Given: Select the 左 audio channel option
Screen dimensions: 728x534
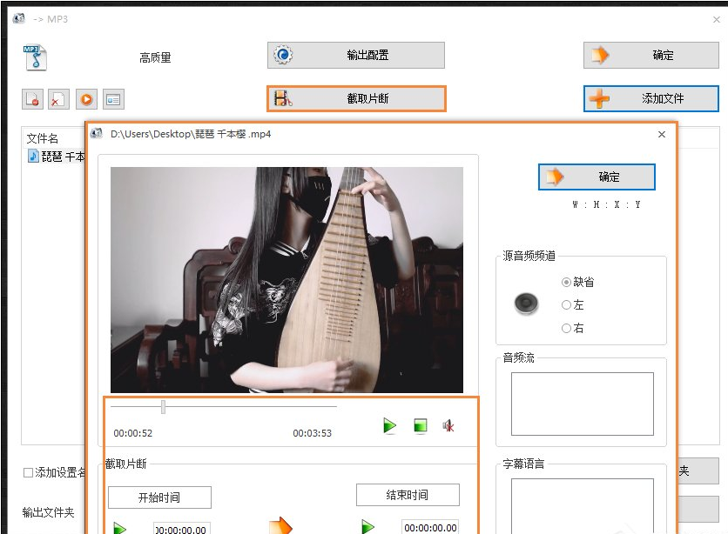Looking at the screenshot, I should click(x=564, y=305).
